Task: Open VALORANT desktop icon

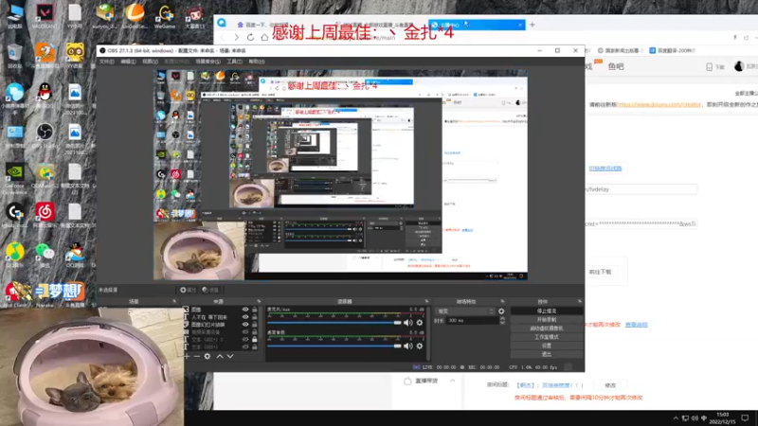Action: click(x=45, y=15)
